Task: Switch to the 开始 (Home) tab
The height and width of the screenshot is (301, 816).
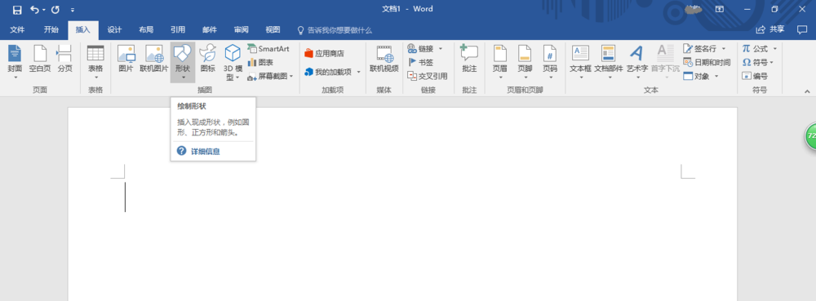Action: pyautogui.click(x=51, y=29)
